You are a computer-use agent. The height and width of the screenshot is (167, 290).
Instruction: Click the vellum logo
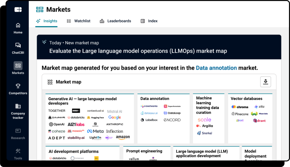(134, 159)
